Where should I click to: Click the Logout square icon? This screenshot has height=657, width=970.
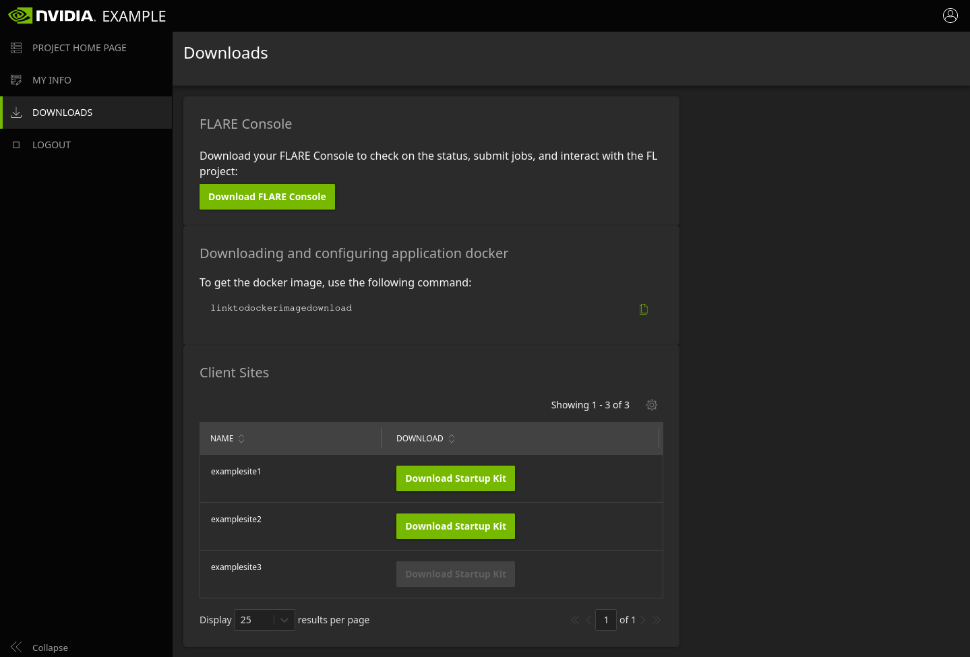(x=16, y=145)
